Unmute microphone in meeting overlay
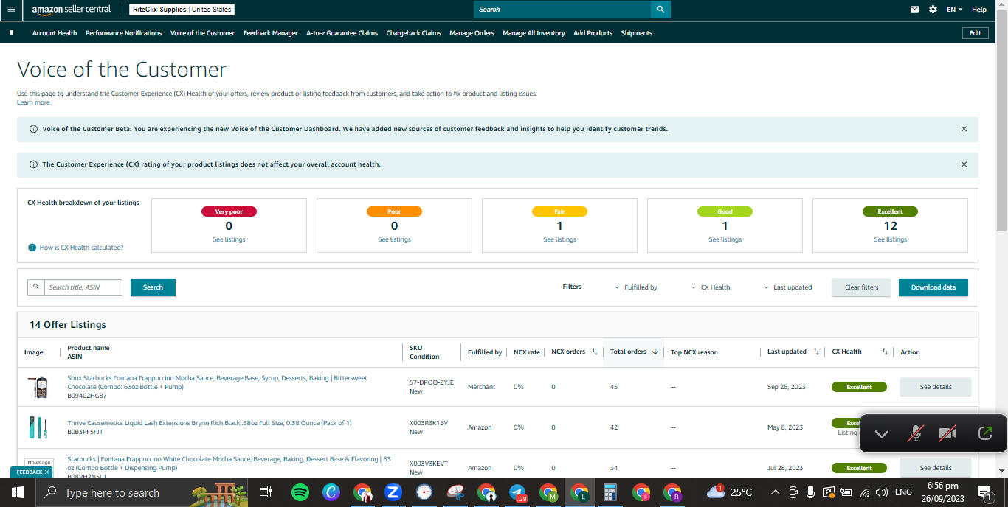This screenshot has width=1008, height=507. (915, 433)
